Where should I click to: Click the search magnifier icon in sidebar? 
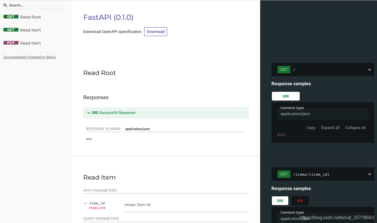click(x=5, y=5)
